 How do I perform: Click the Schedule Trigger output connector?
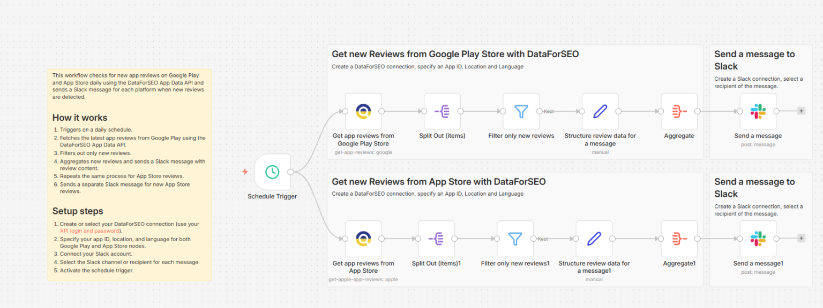[x=290, y=172]
